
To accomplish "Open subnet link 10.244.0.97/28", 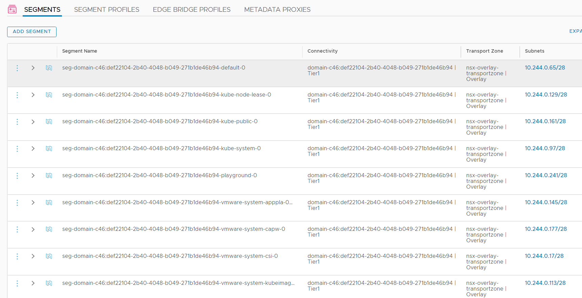I will (545, 148).
